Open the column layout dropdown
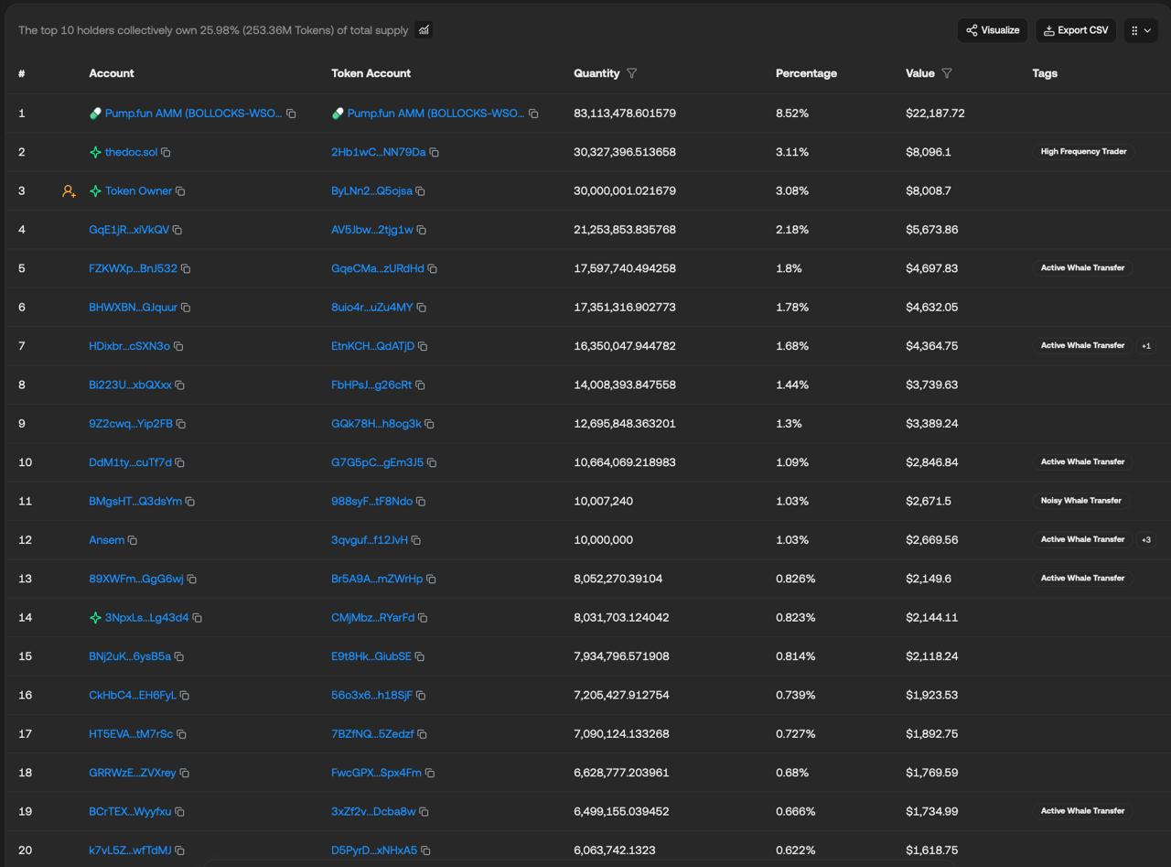The image size is (1171, 867). [x=1141, y=30]
